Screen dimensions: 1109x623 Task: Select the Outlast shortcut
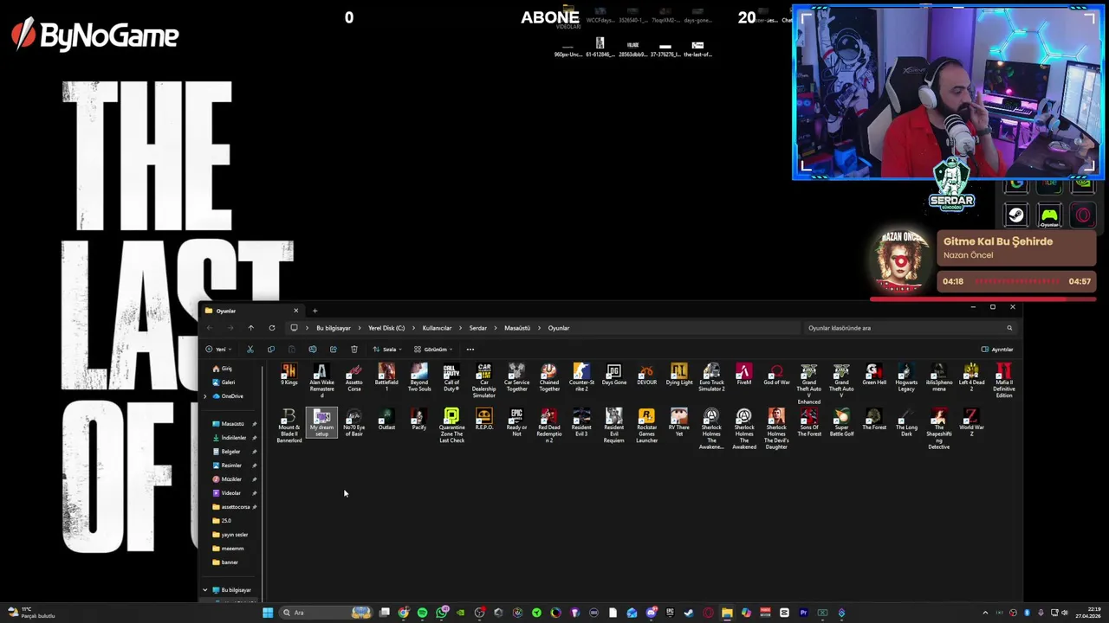pos(386,420)
